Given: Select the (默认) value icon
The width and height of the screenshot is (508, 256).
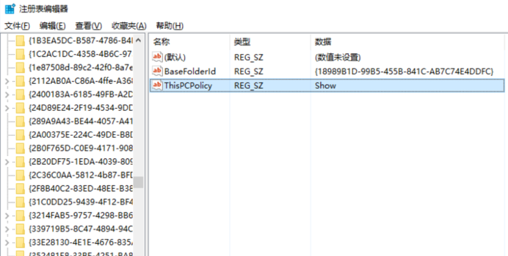Looking at the screenshot, I should coord(157,57).
